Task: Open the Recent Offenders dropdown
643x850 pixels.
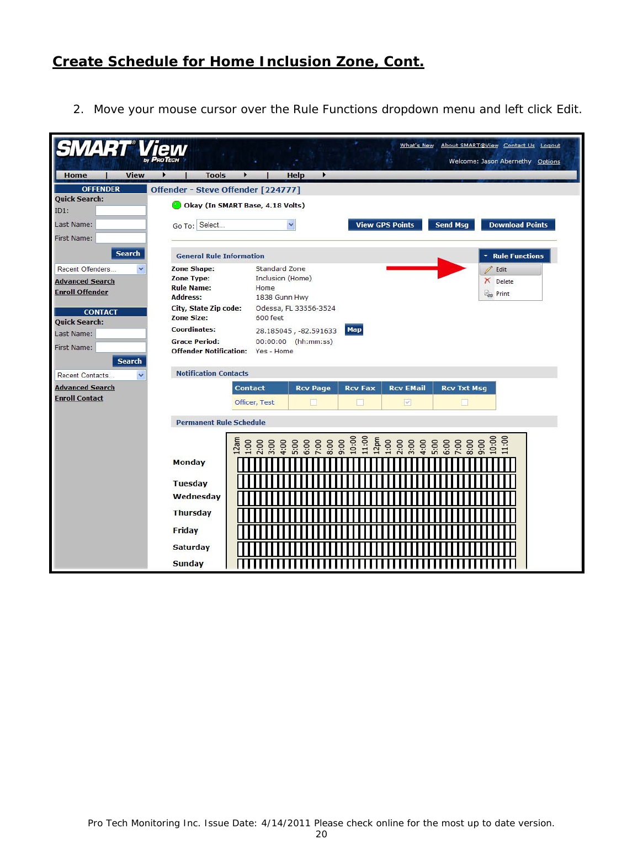Action: (x=100, y=269)
